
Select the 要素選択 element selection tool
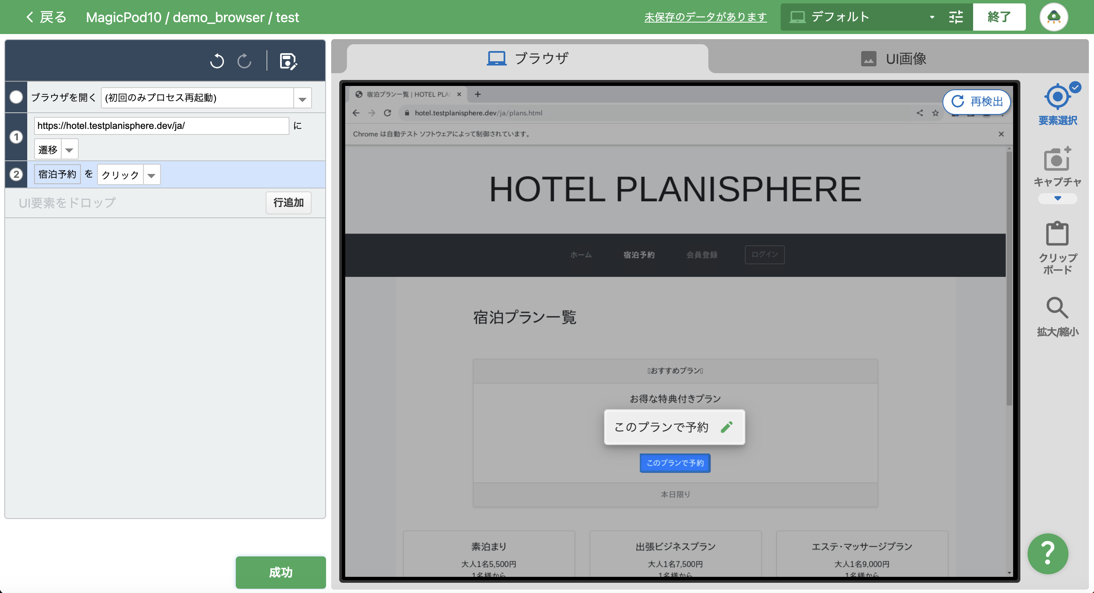[x=1058, y=105]
